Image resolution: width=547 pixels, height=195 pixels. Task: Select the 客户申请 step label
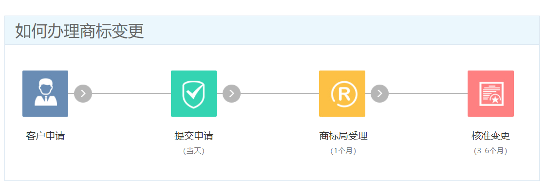click(45, 136)
